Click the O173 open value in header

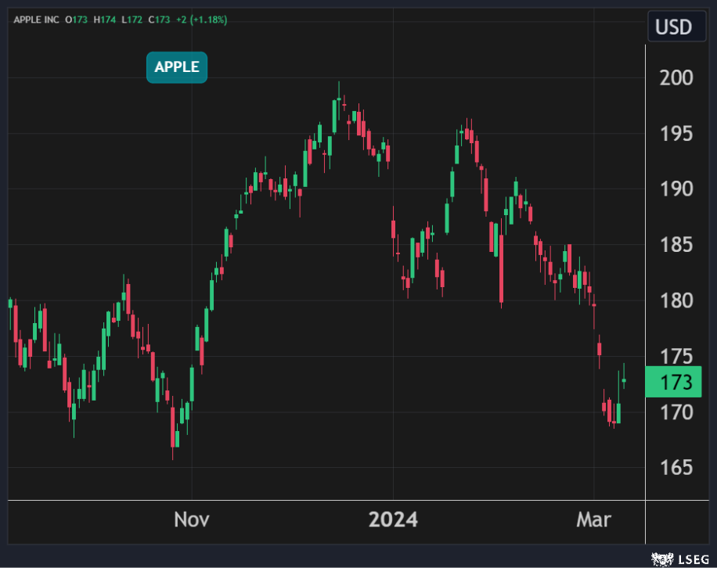(x=76, y=20)
